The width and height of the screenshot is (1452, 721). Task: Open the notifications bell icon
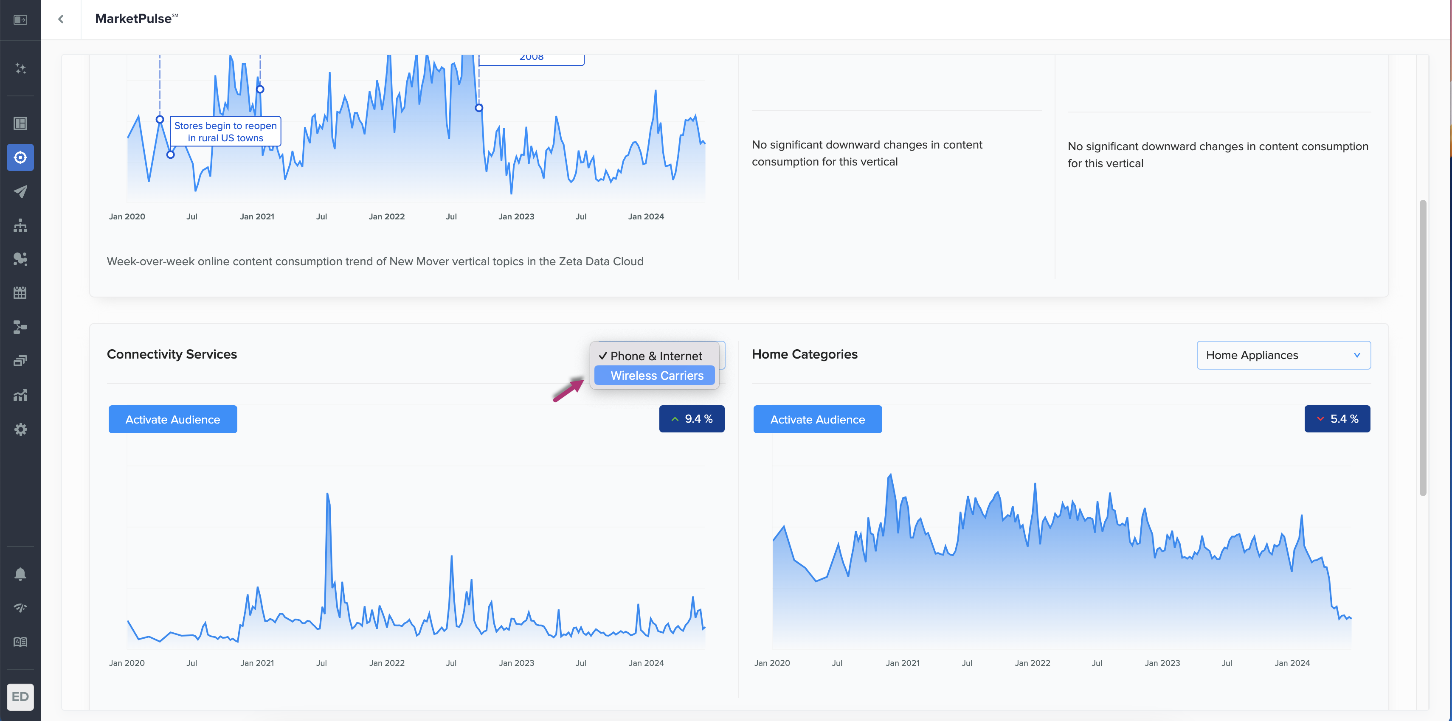click(20, 574)
